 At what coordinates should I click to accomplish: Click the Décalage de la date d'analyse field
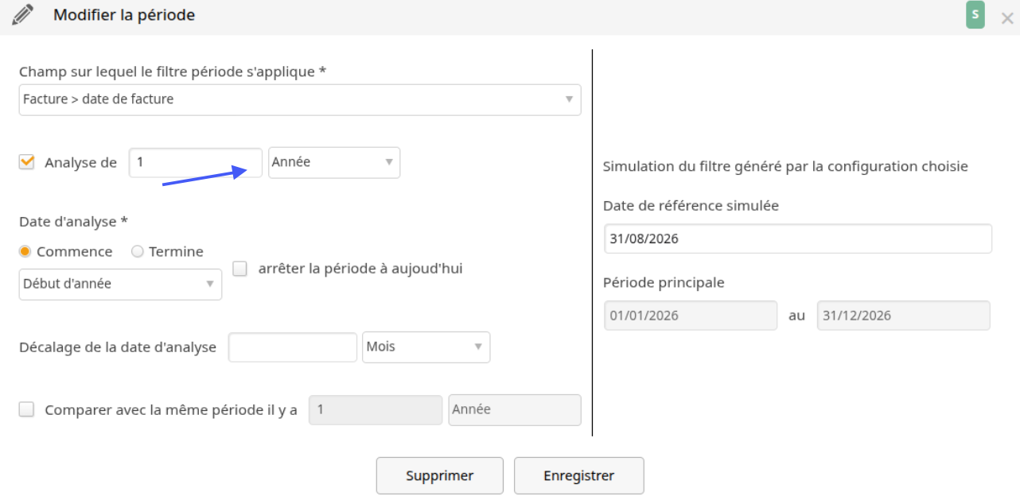click(x=293, y=347)
